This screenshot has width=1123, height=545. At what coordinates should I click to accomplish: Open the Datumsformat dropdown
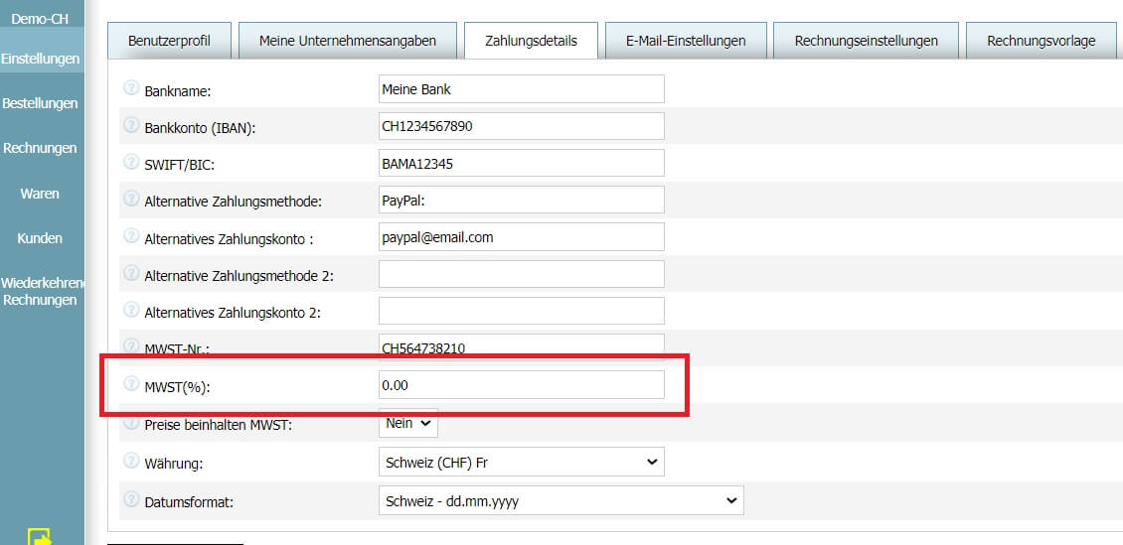click(561, 500)
